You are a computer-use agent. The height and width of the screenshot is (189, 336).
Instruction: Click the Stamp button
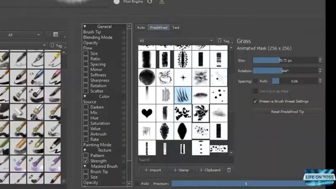(x=181, y=170)
